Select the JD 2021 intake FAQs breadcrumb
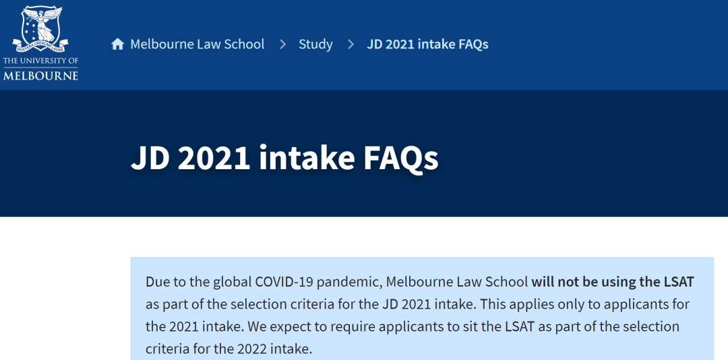The image size is (728, 360). pos(427,44)
